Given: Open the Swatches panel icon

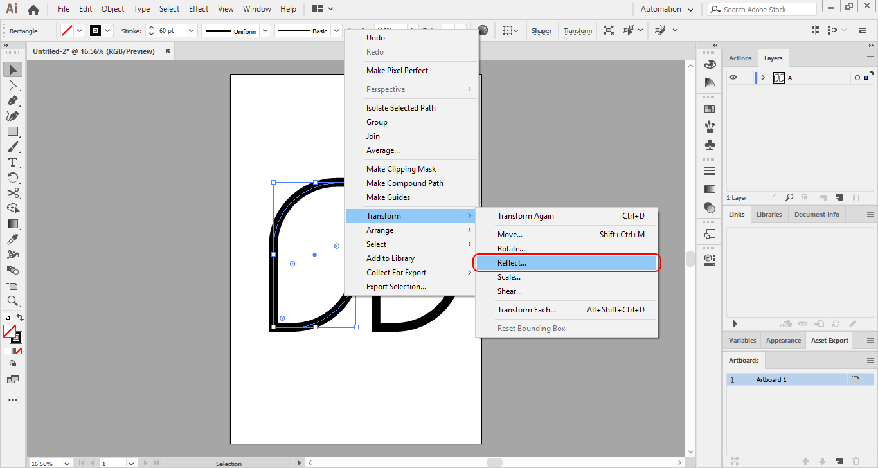Looking at the screenshot, I should click(x=710, y=109).
